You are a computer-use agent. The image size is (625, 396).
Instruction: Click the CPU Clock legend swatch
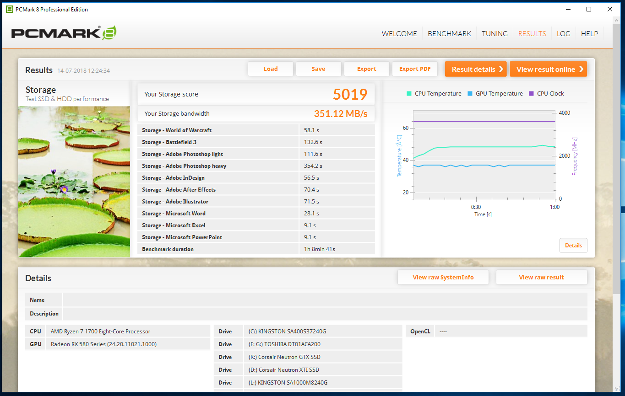531,94
